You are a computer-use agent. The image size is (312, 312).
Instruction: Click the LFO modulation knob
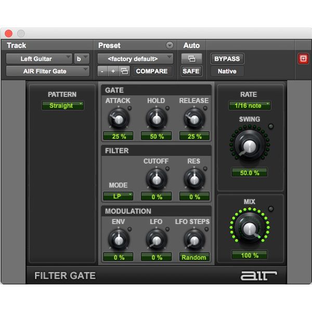tap(157, 240)
